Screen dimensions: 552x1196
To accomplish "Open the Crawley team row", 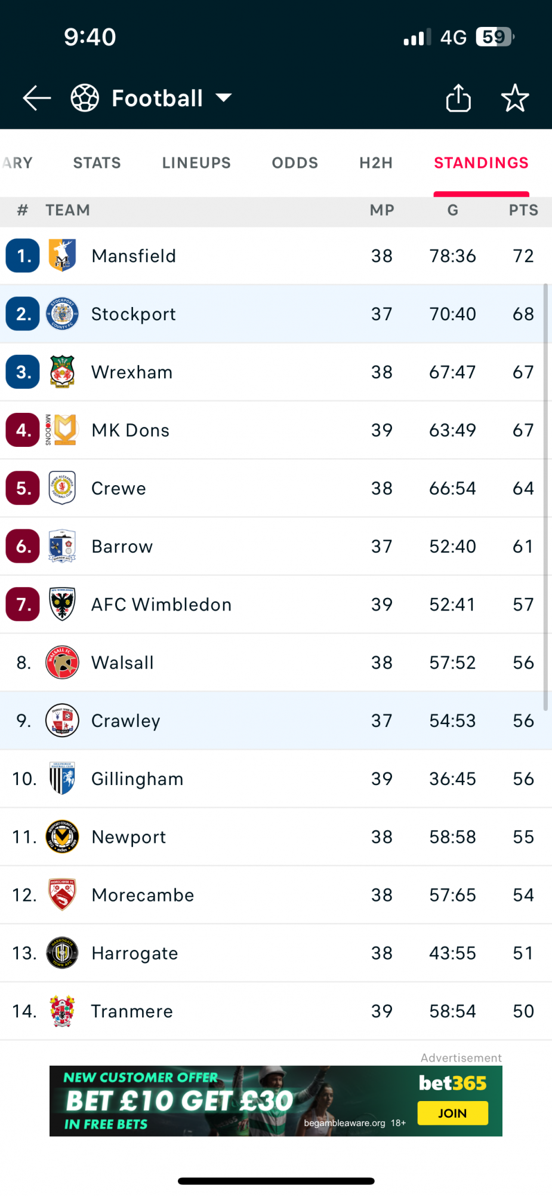I will pos(276,720).
